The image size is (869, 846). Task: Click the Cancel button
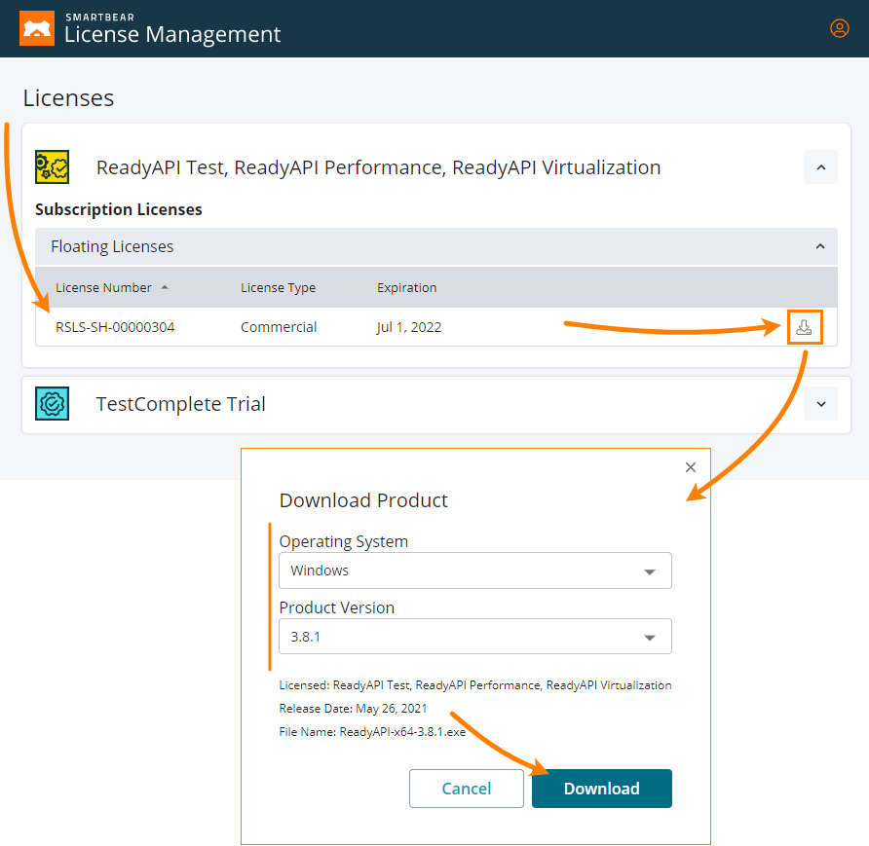(x=466, y=789)
